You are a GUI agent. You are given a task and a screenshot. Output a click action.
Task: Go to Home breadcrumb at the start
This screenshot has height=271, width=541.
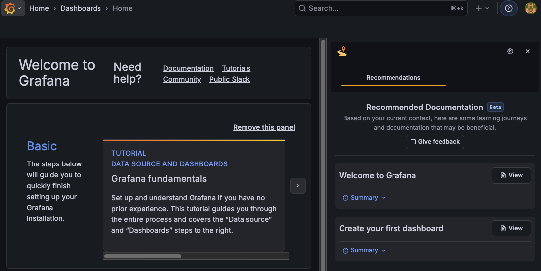[x=39, y=8]
